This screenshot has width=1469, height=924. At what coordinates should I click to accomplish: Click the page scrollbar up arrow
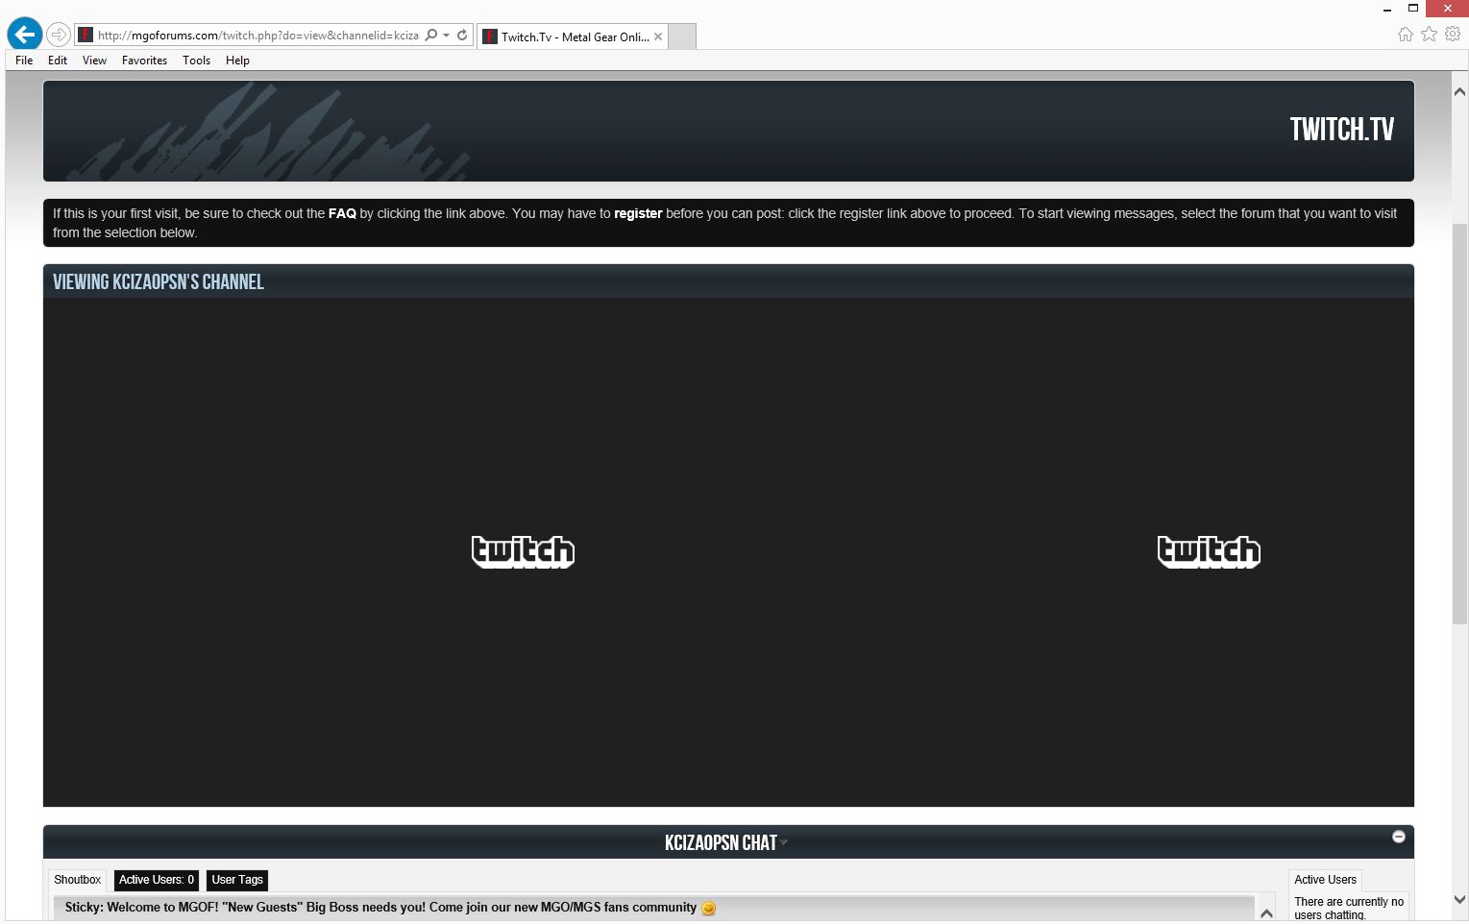coord(1459,91)
